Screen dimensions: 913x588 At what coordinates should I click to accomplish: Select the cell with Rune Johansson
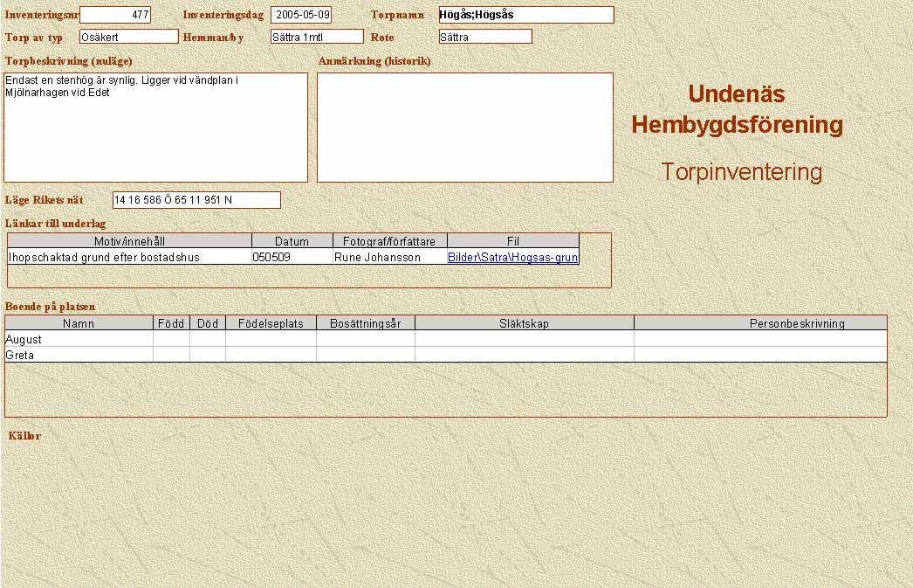[x=389, y=258]
